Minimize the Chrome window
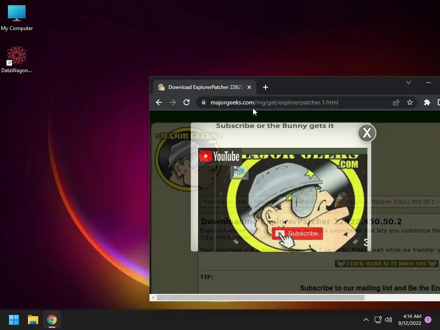 tap(428, 82)
